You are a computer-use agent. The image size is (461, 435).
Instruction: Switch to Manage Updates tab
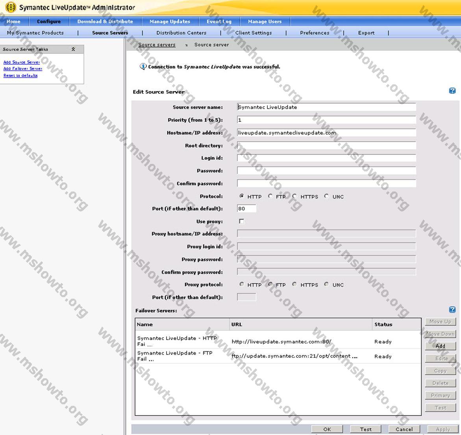pyautogui.click(x=170, y=22)
